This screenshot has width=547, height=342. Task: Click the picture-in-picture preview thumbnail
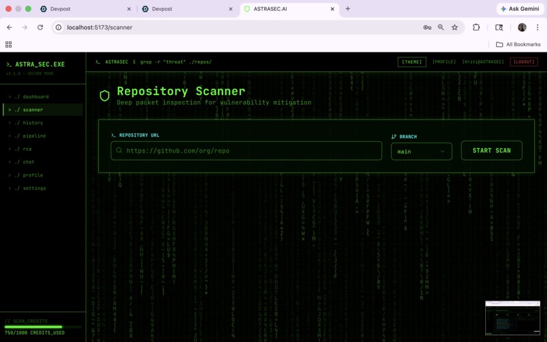click(x=512, y=318)
